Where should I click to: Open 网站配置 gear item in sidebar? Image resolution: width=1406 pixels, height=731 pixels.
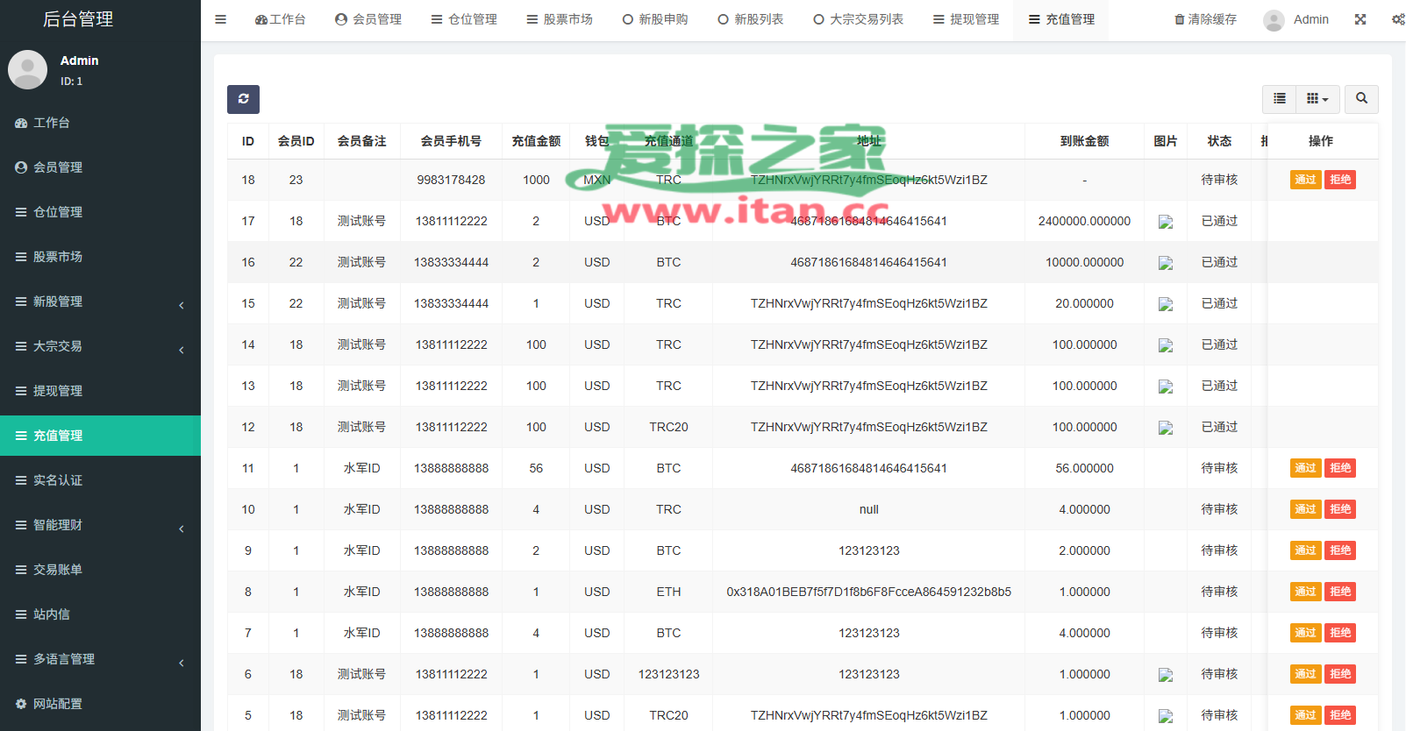[21, 704]
